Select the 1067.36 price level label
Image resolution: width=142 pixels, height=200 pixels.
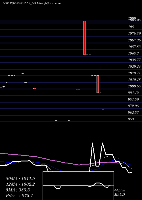[x=134, y=40]
